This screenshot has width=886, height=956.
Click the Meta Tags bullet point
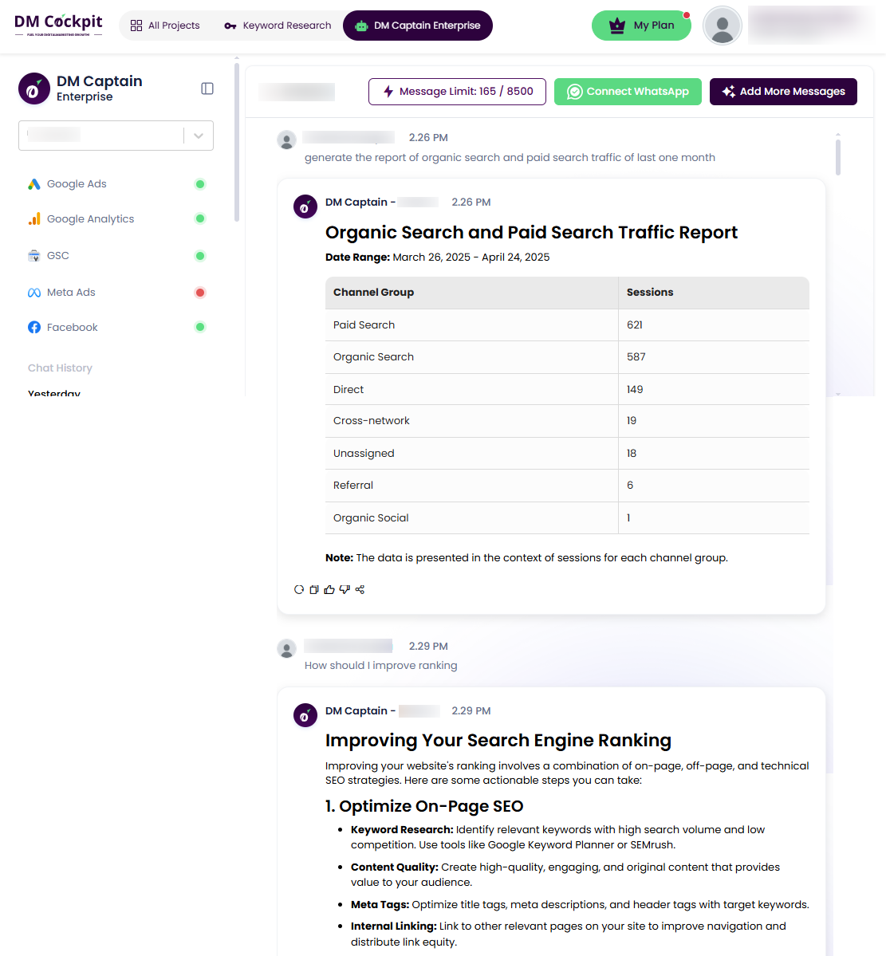(580, 905)
